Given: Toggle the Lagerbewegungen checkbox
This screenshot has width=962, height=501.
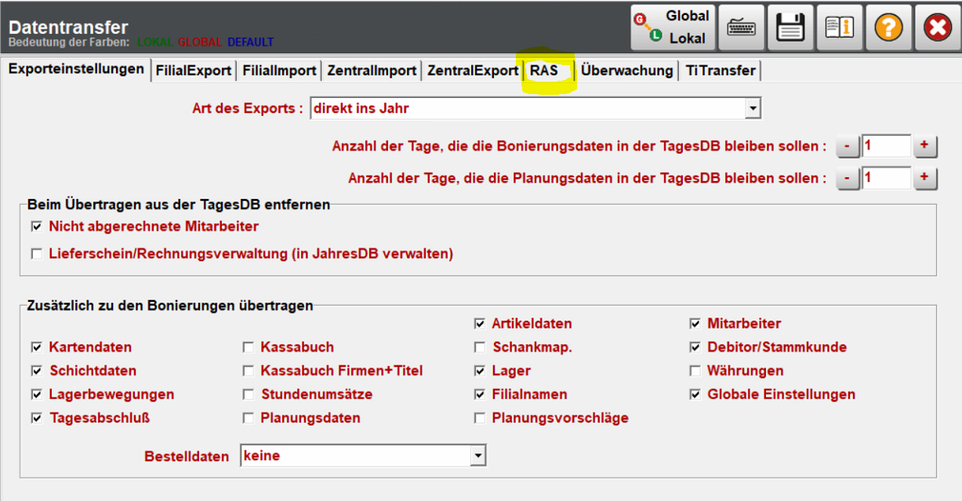Looking at the screenshot, I should point(36,394).
